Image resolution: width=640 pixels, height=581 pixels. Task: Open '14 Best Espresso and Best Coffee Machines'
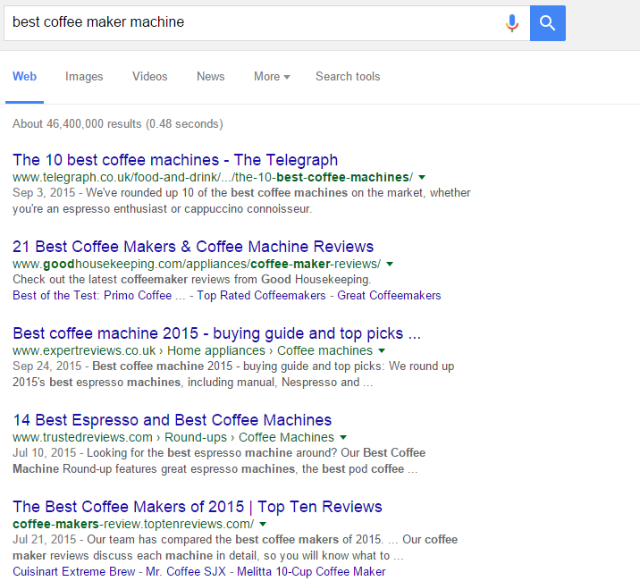pos(173,420)
